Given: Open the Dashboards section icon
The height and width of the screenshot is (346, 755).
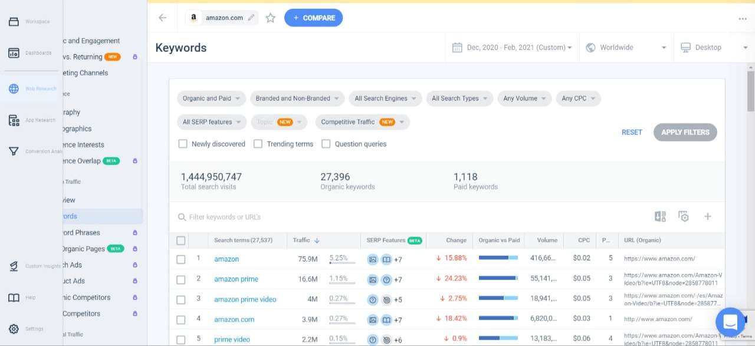Looking at the screenshot, I should (14, 53).
